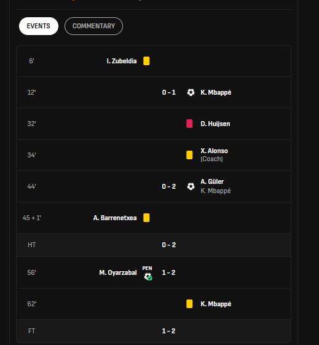Click X. Alonso's yellow card icon
The width and height of the screenshot is (319, 345).
[189, 155]
